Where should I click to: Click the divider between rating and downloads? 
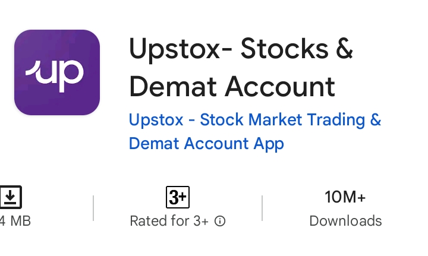pyautogui.click(x=262, y=208)
